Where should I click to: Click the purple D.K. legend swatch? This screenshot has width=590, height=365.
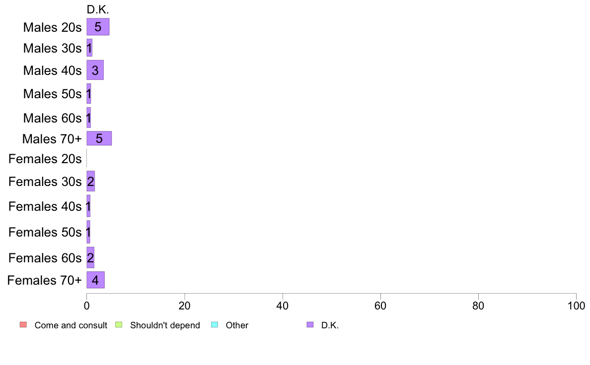[310, 325]
